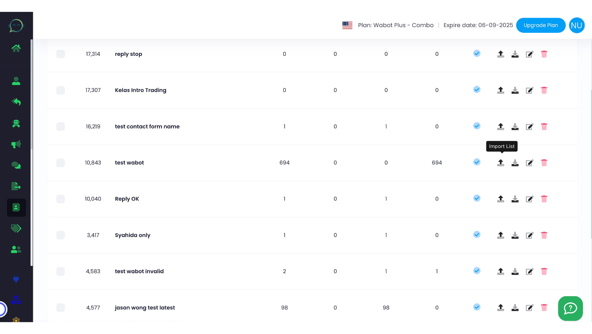
Task: Click the download icon for Reply OK row
Action: coord(515,199)
